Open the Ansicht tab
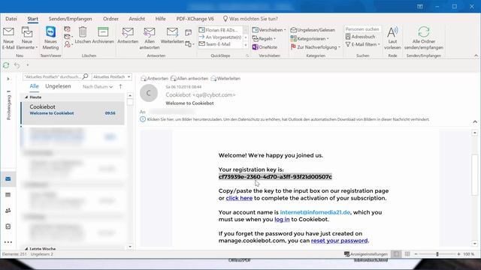 pos(137,19)
